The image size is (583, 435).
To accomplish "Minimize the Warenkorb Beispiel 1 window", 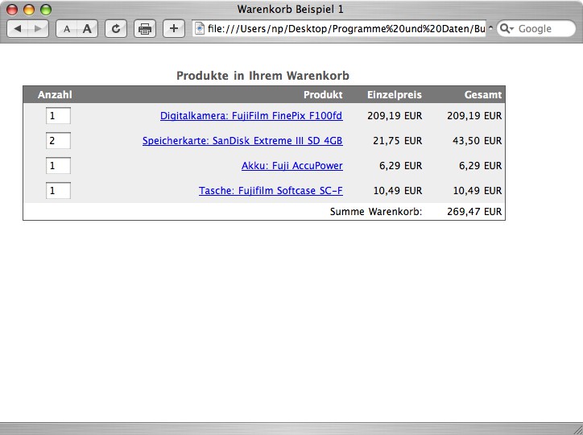I will click(x=30, y=10).
